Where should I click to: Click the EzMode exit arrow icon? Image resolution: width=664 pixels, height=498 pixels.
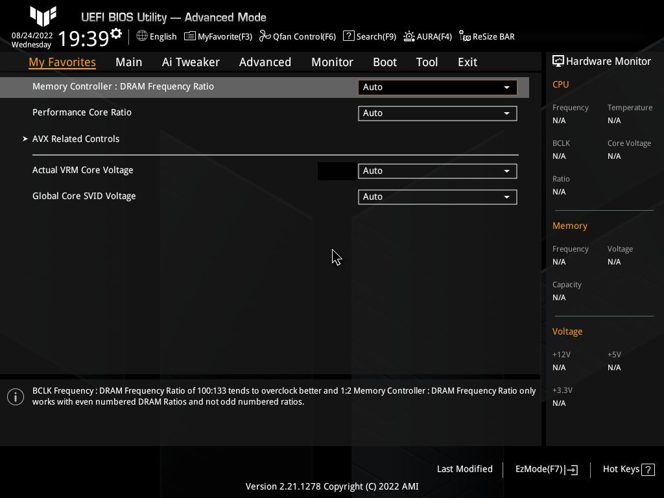[571, 469]
